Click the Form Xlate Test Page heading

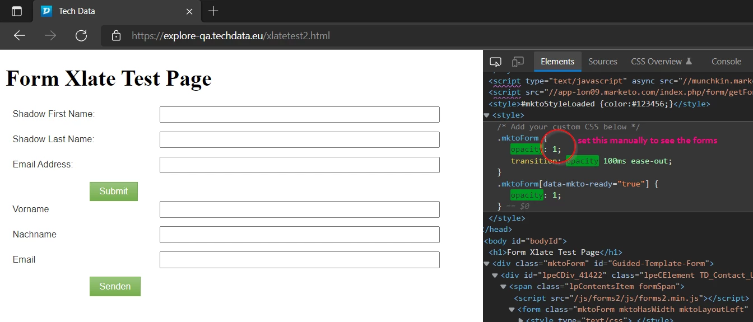tap(109, 79)
